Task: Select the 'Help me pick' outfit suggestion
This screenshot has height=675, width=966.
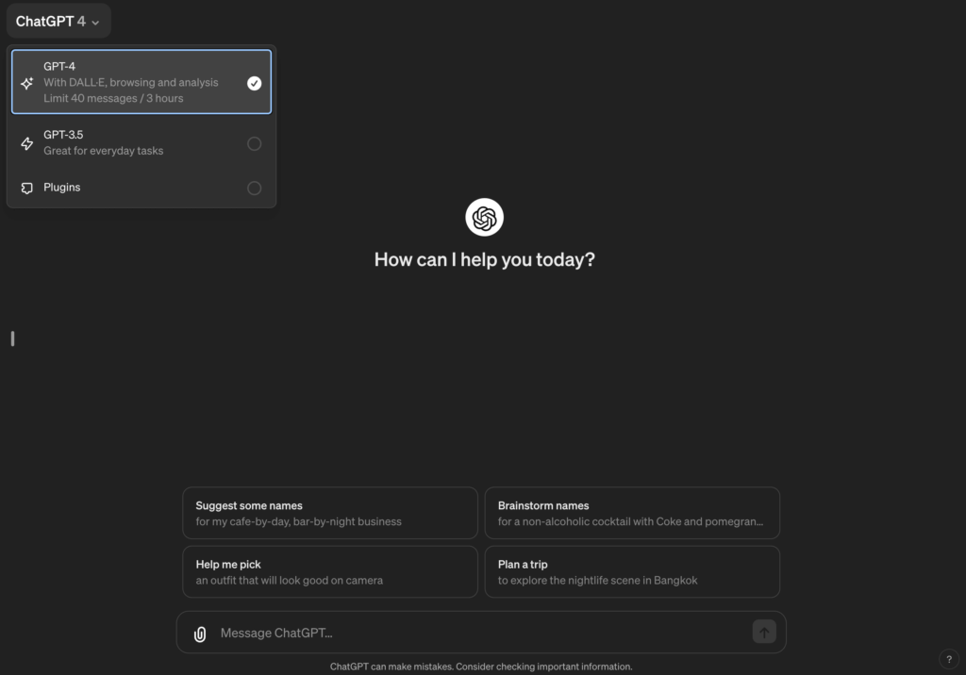Action: point(330,571)
